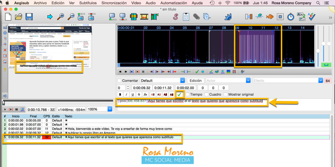335x167 pixels.
Task: Open the Styles Manager pink S icon
Action: [175, 17]
